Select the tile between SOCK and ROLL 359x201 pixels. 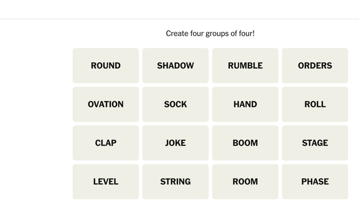coord(245,104)
